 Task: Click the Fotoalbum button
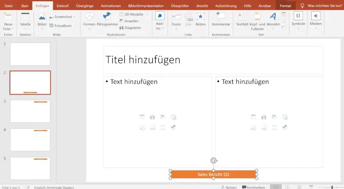point(61,26)
